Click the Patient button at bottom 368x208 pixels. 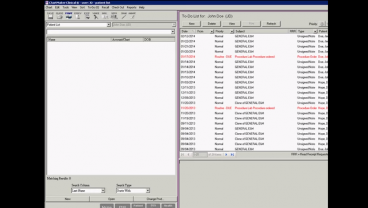coord(138,206)
